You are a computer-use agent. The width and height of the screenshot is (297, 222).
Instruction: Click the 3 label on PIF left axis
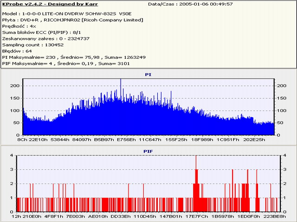coord(12,170)
